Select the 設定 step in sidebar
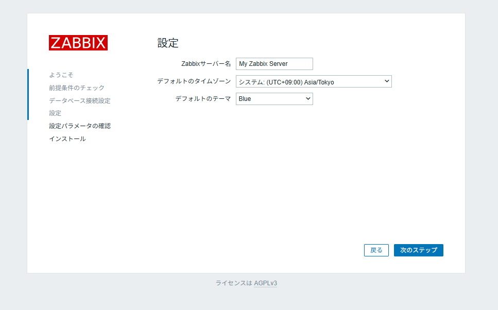This screenshot has width=498, height=310. coord(55,113)
